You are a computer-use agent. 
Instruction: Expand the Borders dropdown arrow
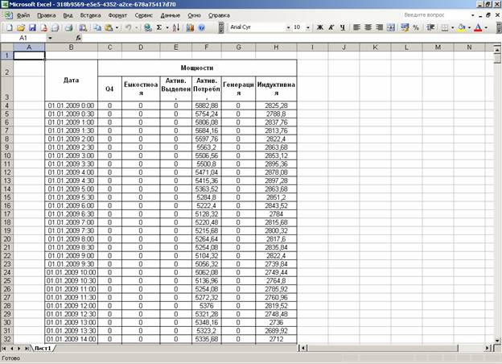(453, 27)
